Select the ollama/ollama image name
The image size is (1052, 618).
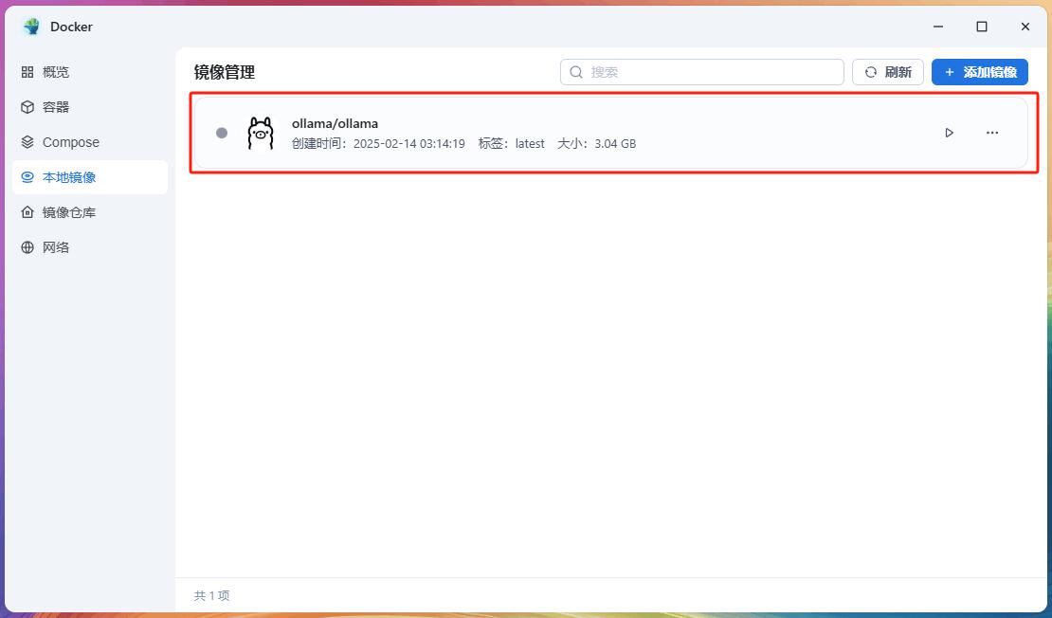335,123
